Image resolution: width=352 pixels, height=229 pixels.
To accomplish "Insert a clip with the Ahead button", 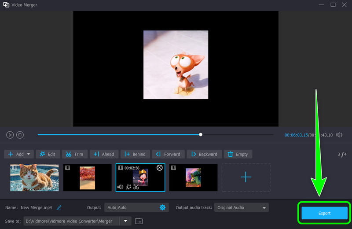I will pos(104,154).
